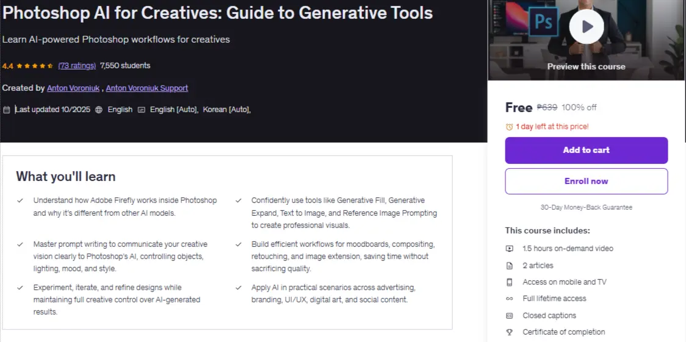Click the 7,550 students text
Image resolution: width=686 pixels, height=342 pixels.
click(125, 66)
